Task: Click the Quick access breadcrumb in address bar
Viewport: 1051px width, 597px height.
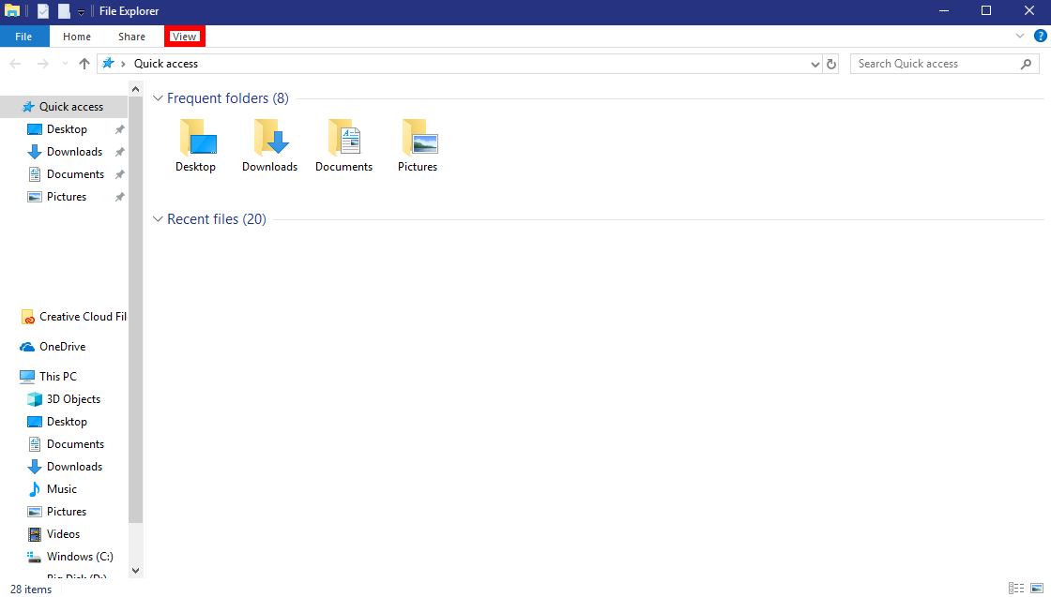Action: tap(166, 64)
